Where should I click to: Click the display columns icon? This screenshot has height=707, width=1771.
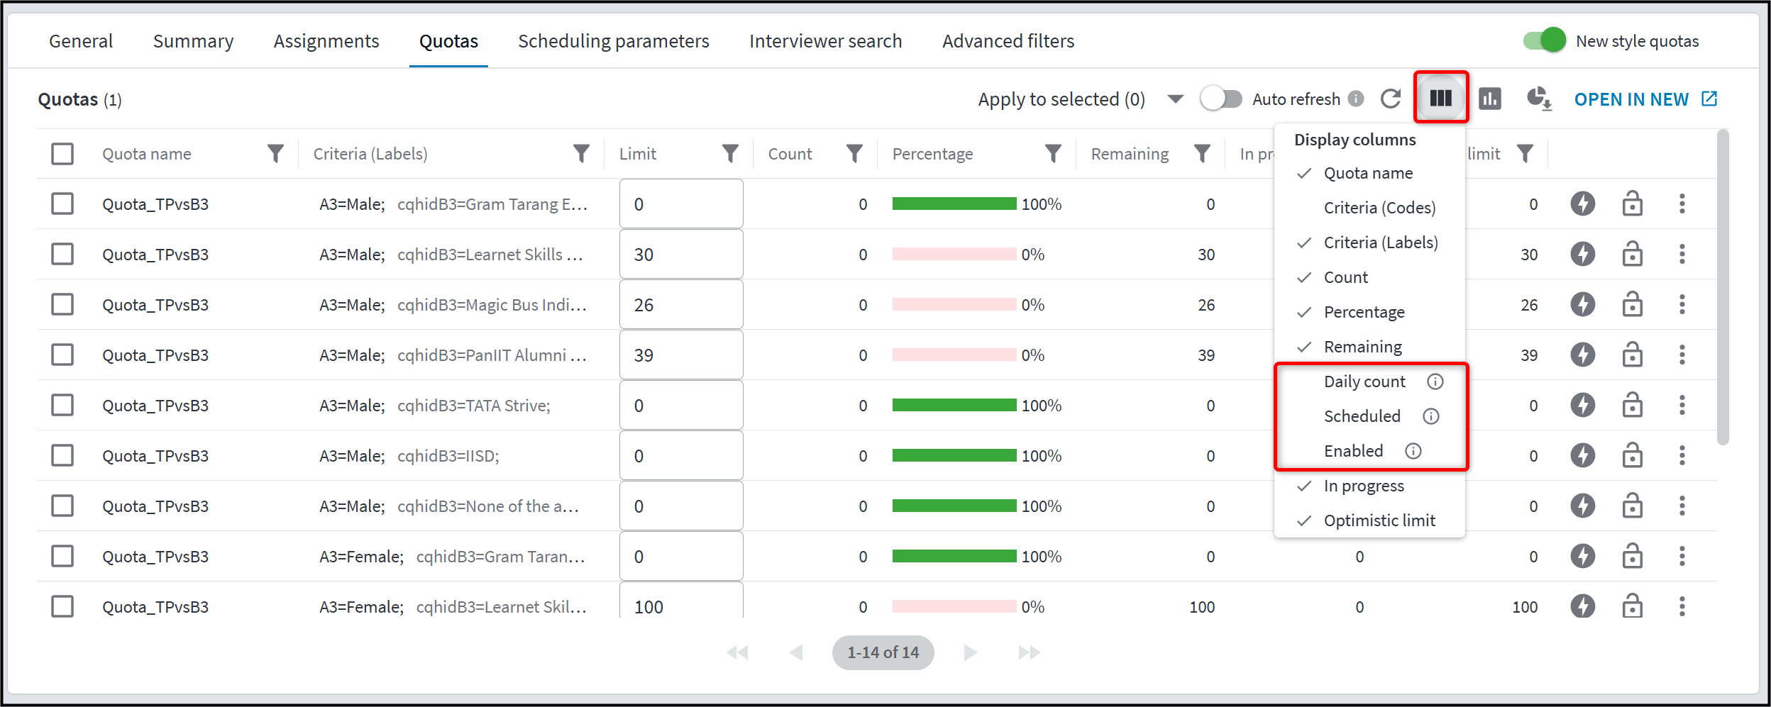(1440, 99)
